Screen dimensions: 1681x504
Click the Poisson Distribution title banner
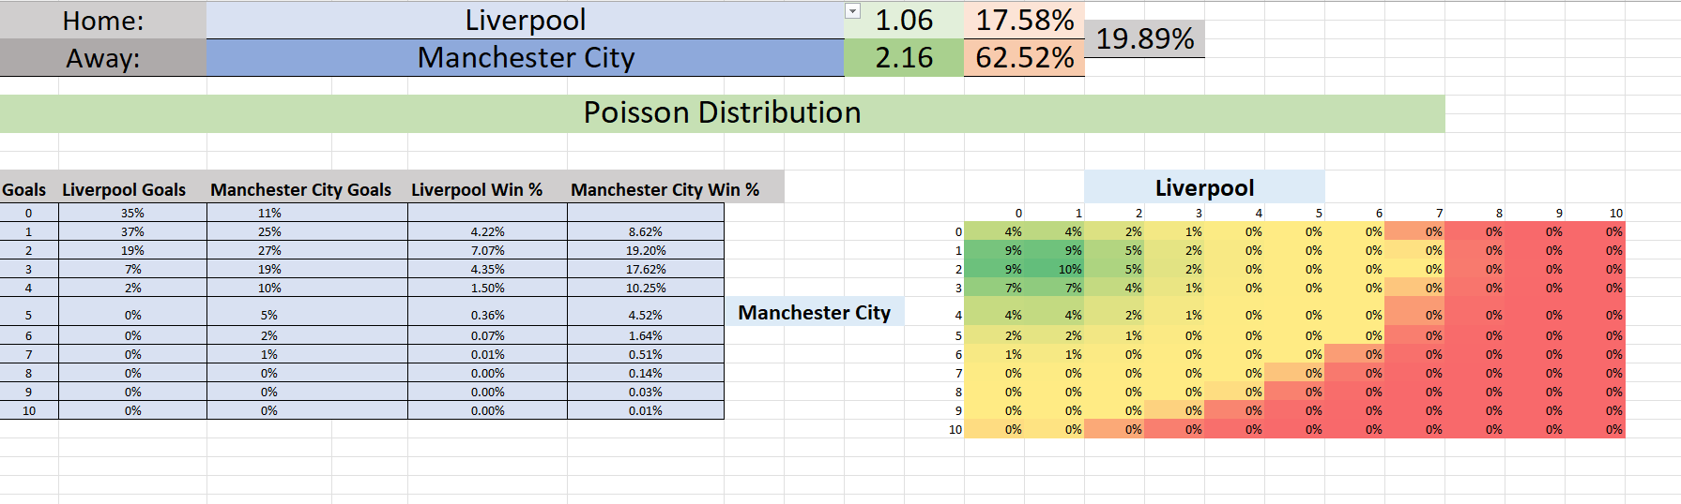[x=722, y=113]
